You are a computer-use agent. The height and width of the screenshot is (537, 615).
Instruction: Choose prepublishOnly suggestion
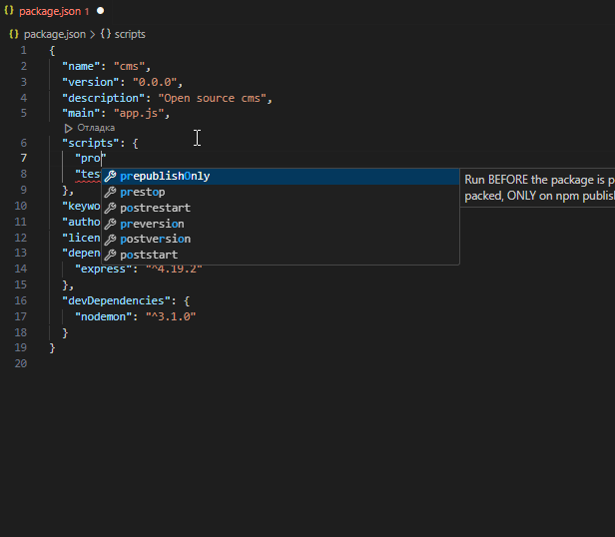[x=280, y=176]
